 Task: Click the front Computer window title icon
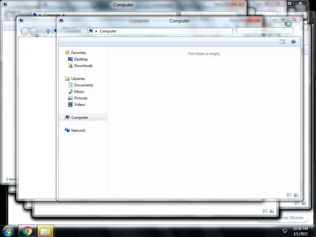pyautogui.click(x=61, y=21)
